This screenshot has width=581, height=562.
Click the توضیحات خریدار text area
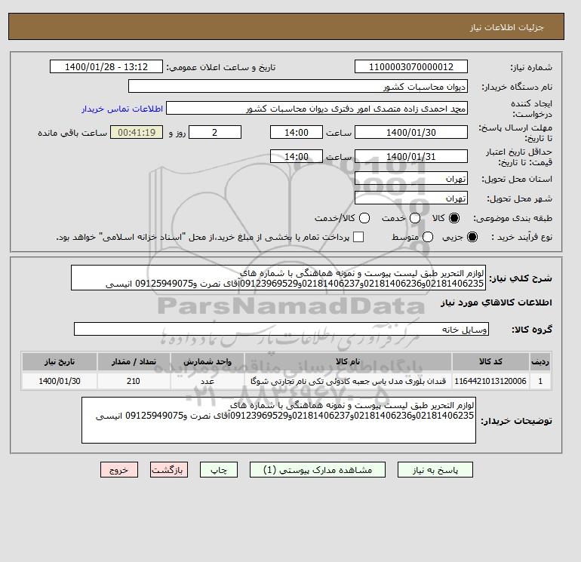pyautogui.click(x=278, y=420)
